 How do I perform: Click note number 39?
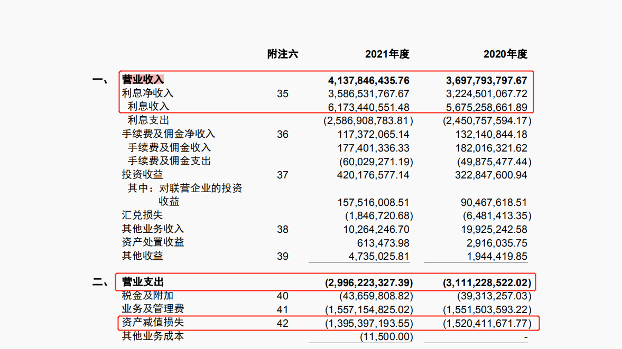click(x=282, y=256)
